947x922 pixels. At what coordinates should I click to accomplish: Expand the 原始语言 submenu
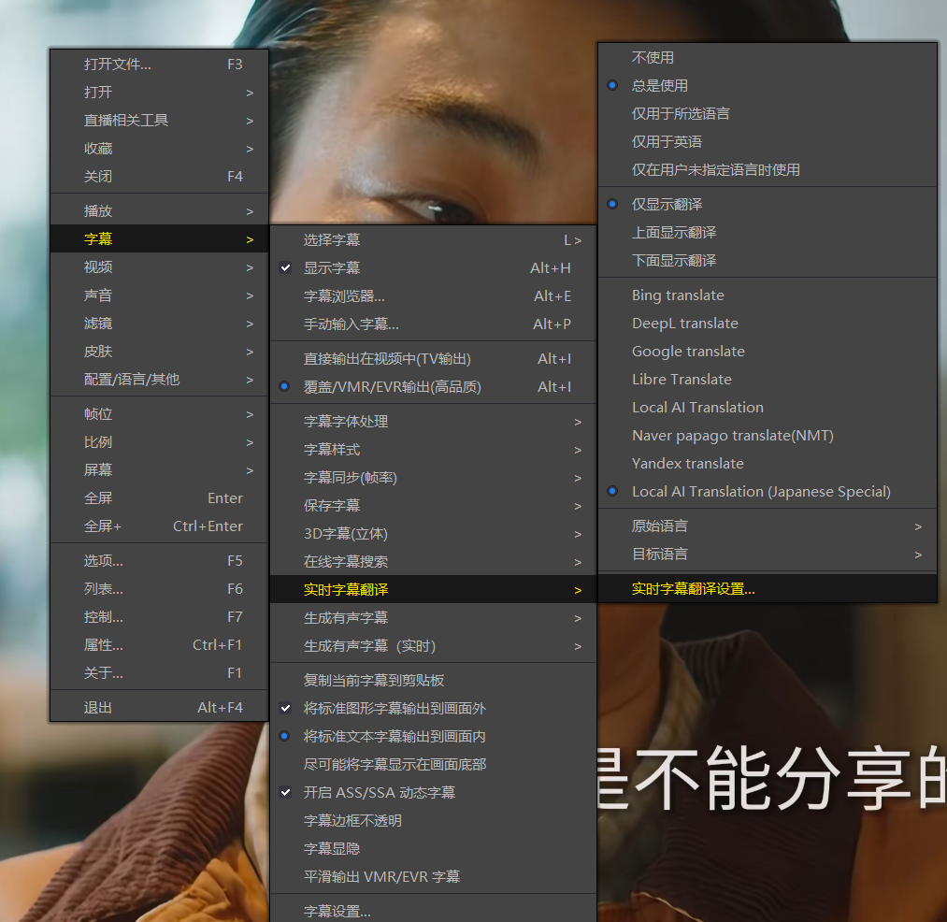point(767,526)
